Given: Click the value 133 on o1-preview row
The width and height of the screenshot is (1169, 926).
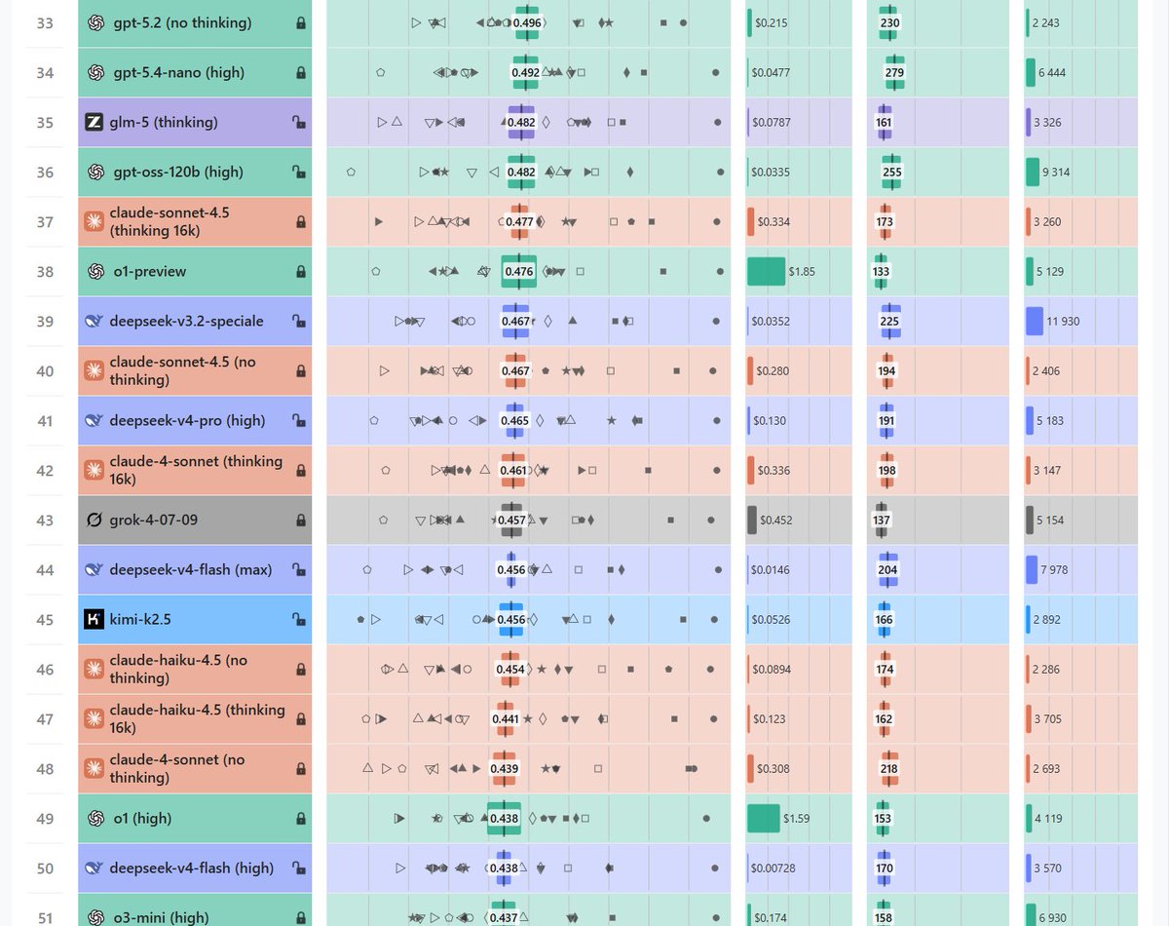Looking at the screenshot, I should coord(881,271).
